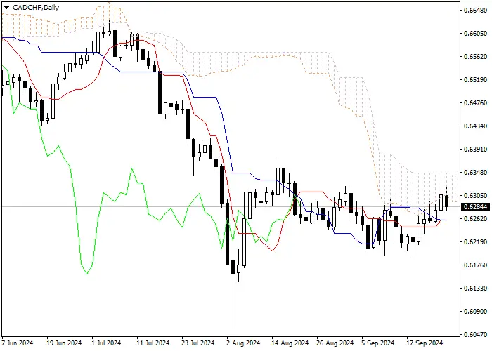Select price level 0.63910 on the scale

476,149
